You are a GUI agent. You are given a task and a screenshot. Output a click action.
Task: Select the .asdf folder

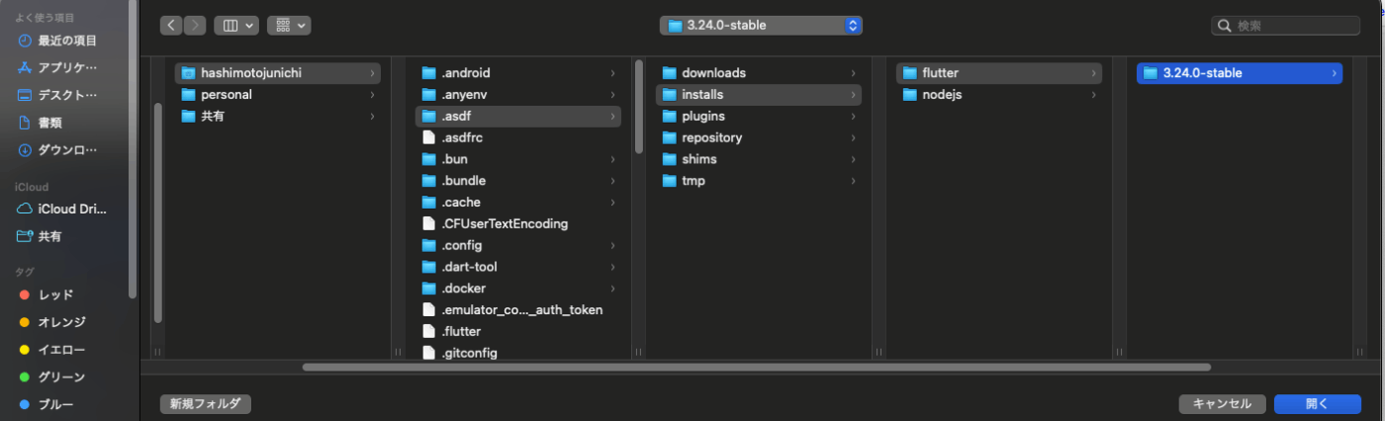coord(517,117)
